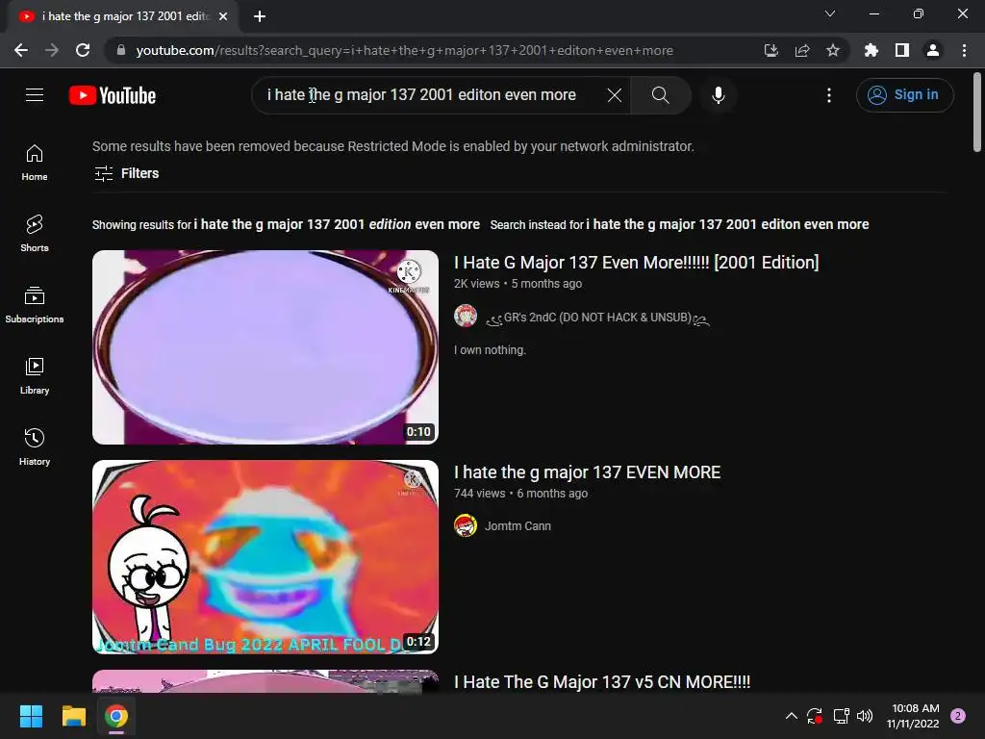Image resolution: width=985 pixels, height=739 pixels.
Task: Open Shorts in sidebar
Action: pos(35,234)
